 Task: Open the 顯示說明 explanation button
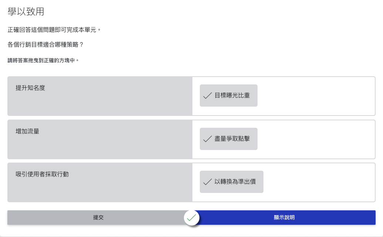tap(284, 218)
